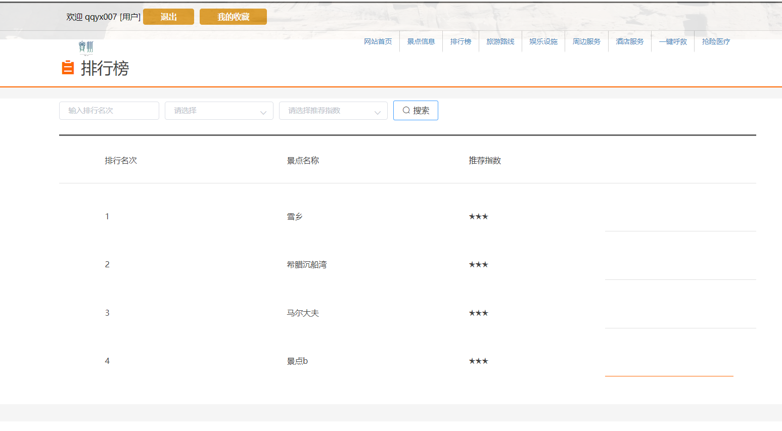Open 旅游路线 menu item
Viewport: 782px width, 431px height.
pos(500,41)
